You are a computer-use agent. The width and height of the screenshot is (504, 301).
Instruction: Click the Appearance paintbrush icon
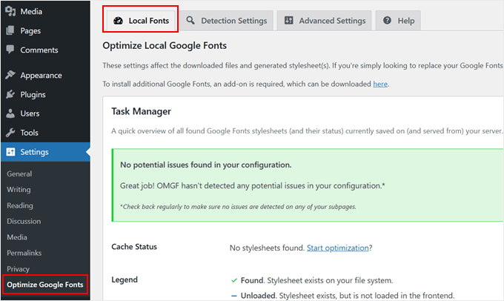10,75
